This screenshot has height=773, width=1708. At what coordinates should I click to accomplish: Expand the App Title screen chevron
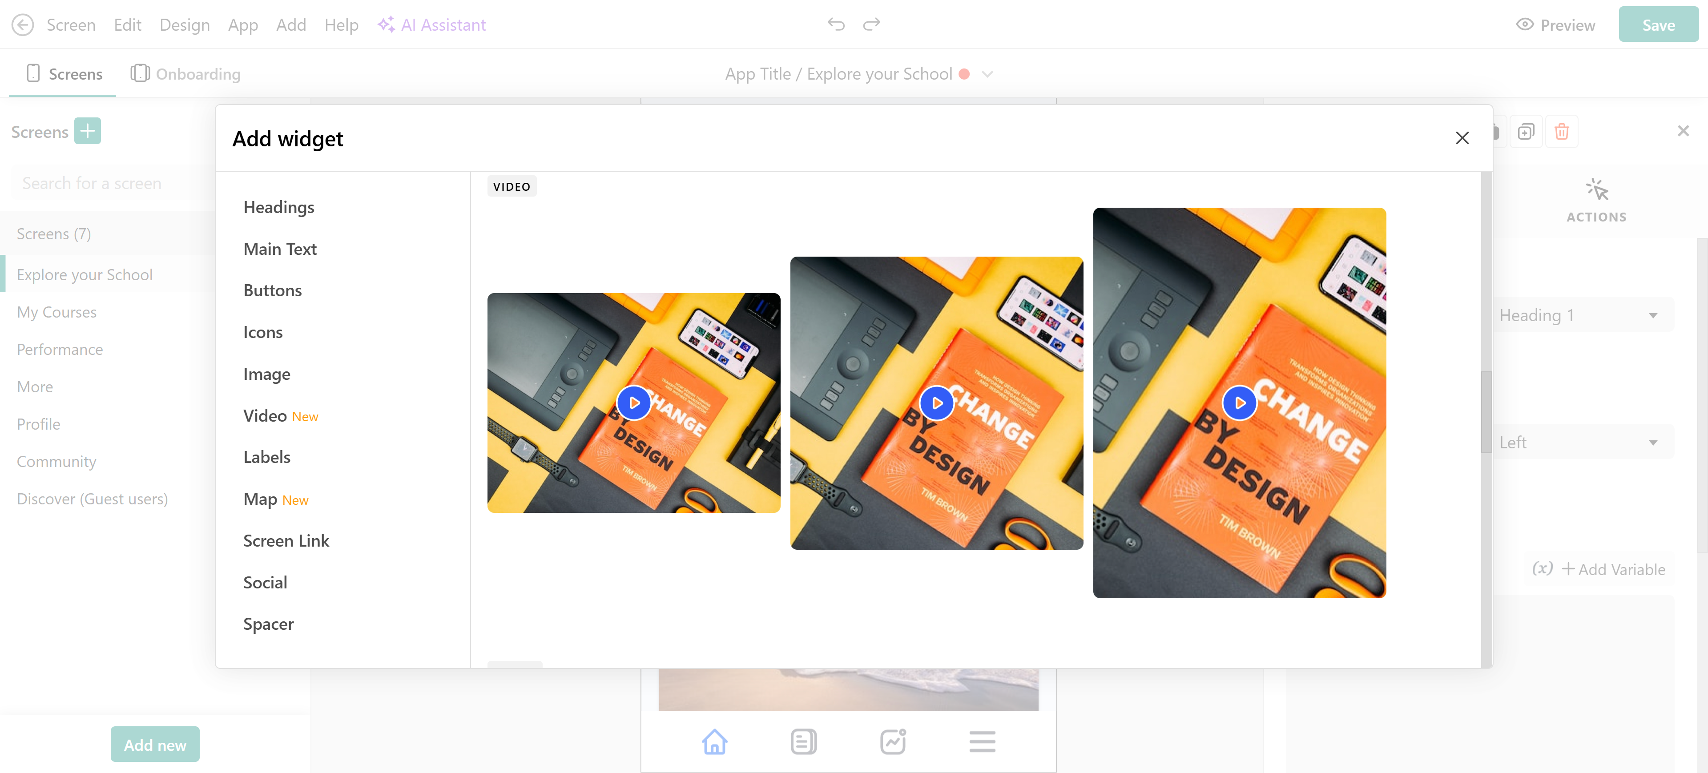(x=987, y=74)
